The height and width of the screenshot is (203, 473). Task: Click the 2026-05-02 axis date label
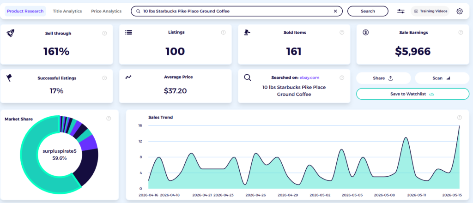pyautogui.click(x=320, y=195)
